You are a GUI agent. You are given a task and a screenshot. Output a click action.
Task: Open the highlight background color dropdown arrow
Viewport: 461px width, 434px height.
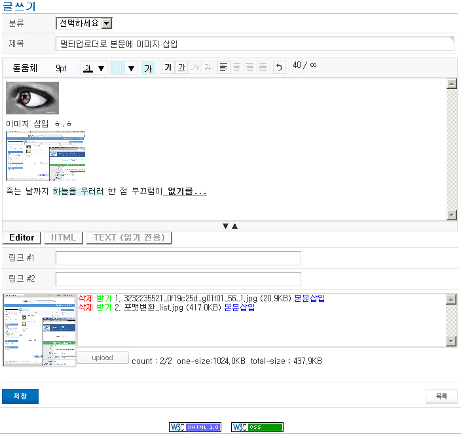[131, 69]
